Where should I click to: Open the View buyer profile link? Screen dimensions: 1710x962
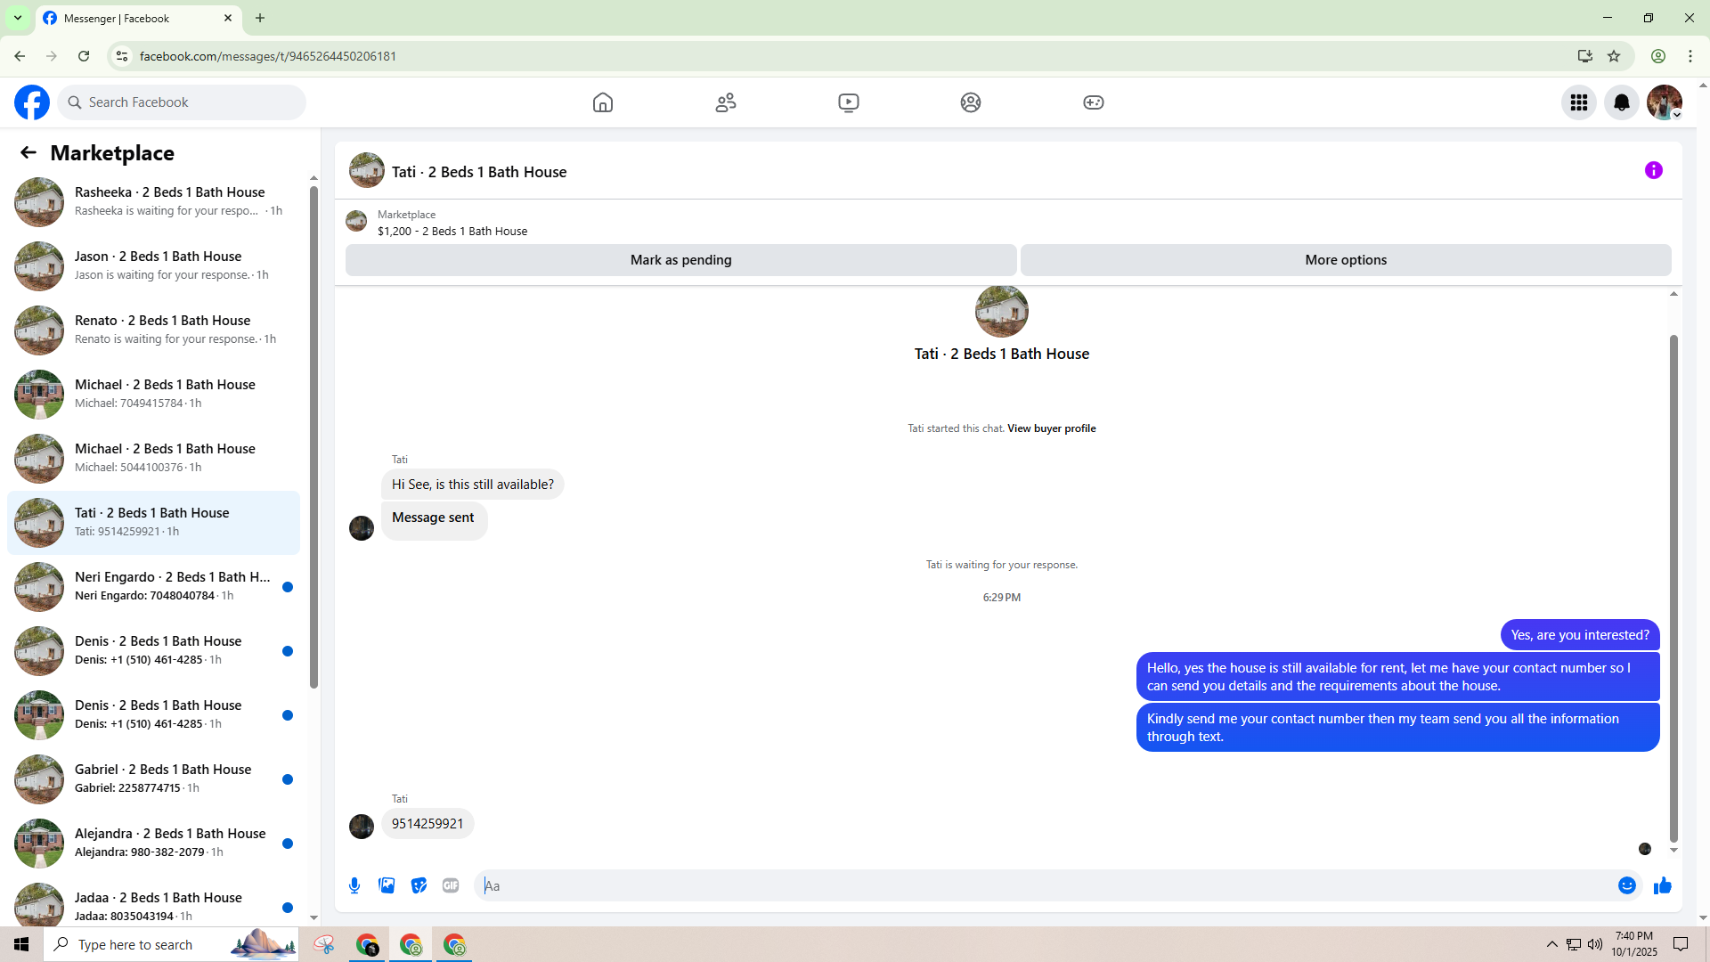click(1052, 428)
